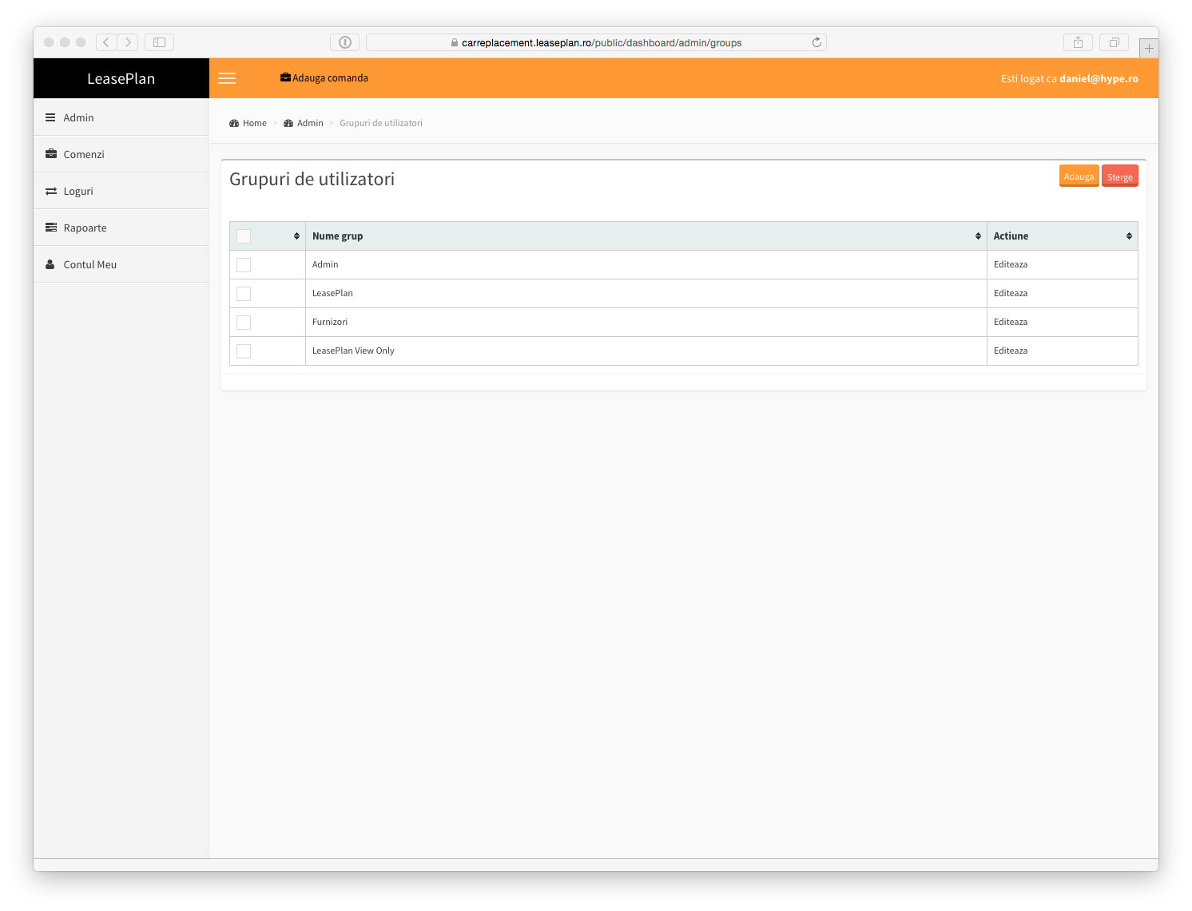
Task: Click 'Grupuri de utilizatori' breadcrumb text
Action: tap(381, 123)
